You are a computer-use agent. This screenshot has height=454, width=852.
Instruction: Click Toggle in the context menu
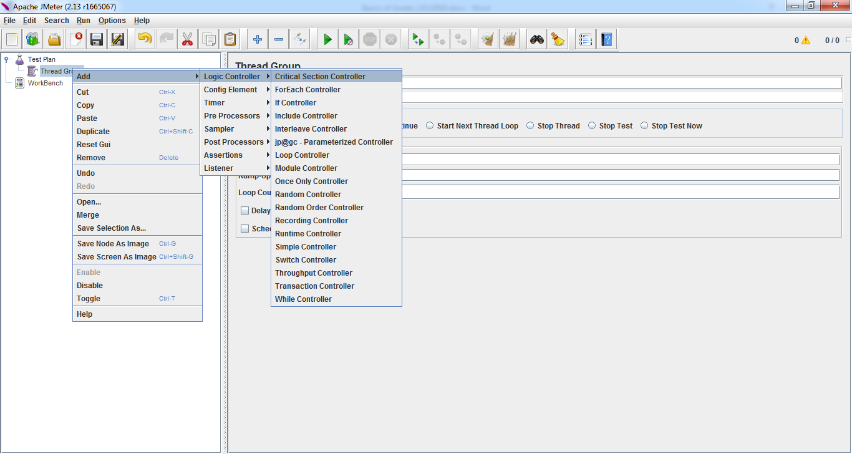(x=137, y=299)
